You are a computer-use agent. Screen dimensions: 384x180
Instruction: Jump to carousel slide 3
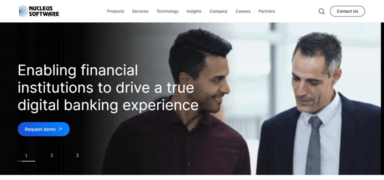pyautogui.click(x=77, y=155)
